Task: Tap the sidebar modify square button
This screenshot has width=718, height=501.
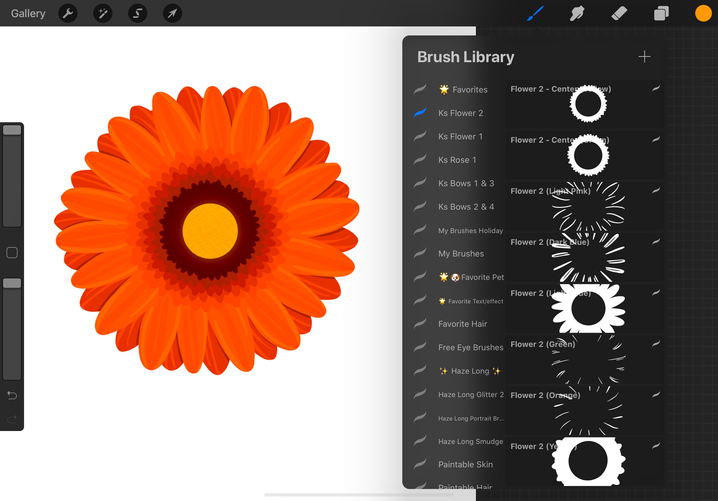Action: (12, 252)
